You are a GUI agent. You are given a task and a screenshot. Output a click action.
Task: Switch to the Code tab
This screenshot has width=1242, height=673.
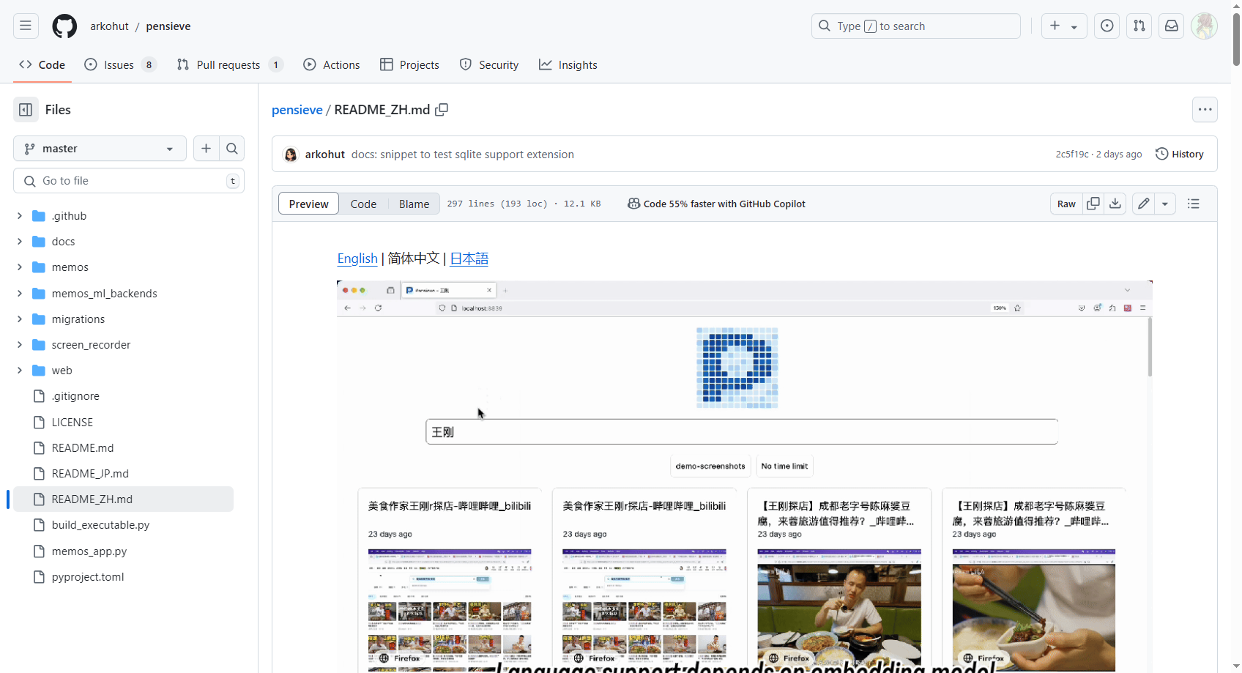click(42, 64)
